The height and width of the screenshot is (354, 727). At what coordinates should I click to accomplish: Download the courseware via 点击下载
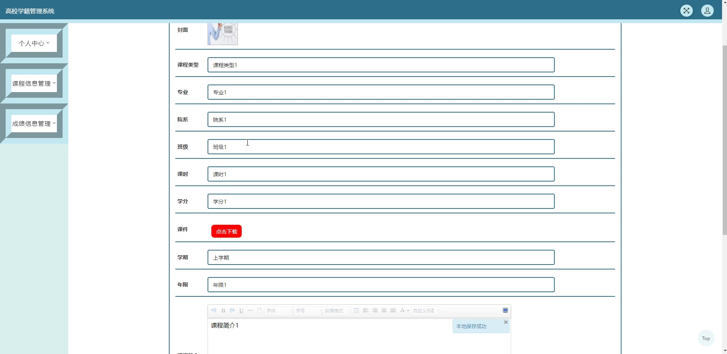click(227, 231)
